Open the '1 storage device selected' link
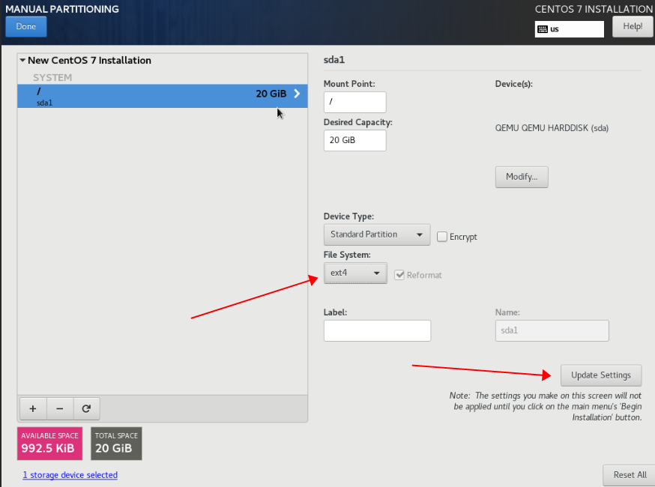 point(70,475)
